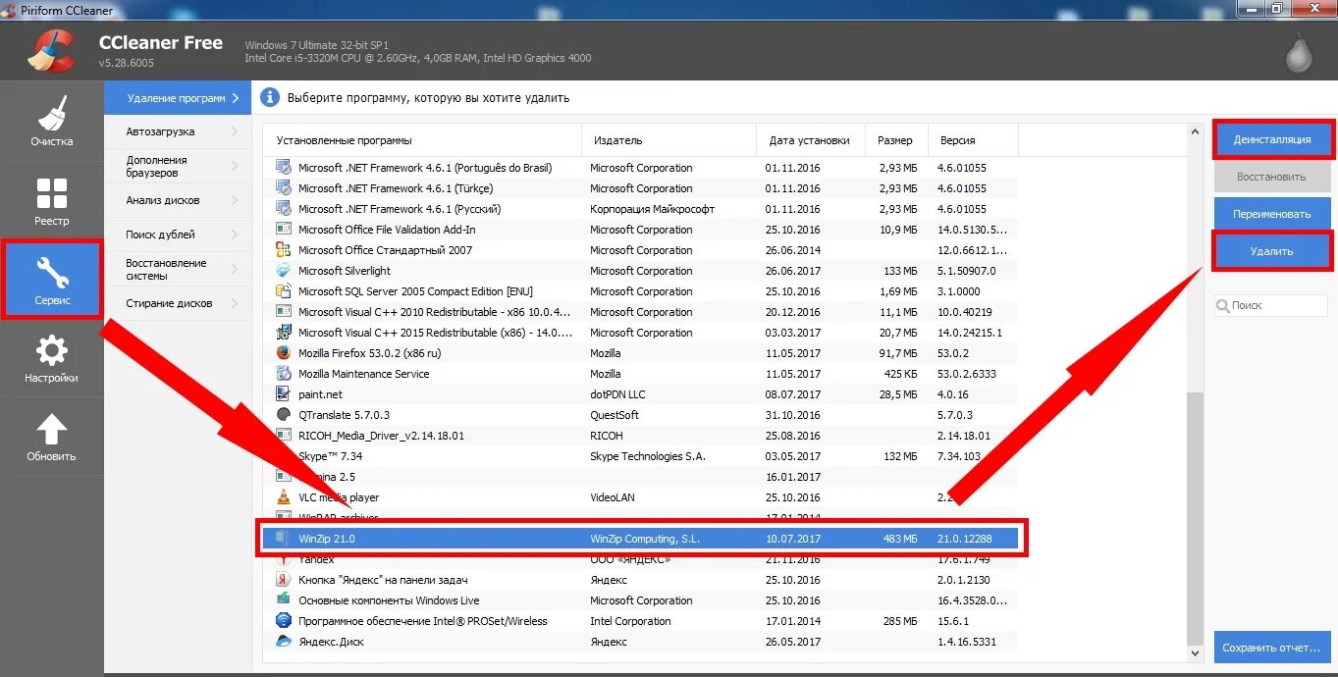1338x677 pixels.
Task: Click the 26.05.2017 install date cell
Action: click(x=793, y=642)
